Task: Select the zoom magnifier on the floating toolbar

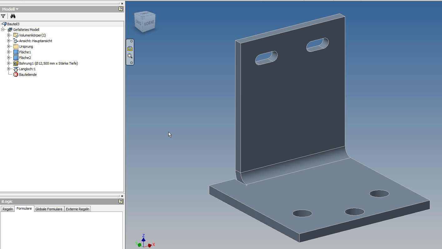Action: [x=130, y=56]
